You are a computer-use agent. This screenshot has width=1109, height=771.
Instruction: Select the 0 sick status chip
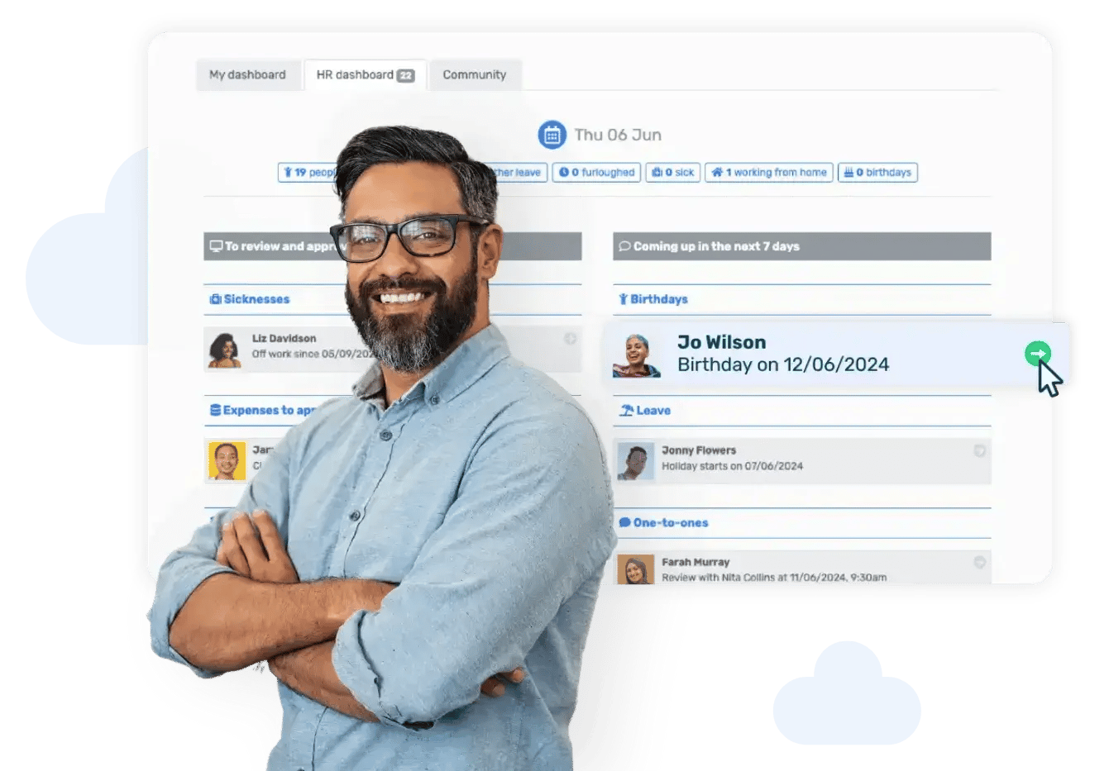[673, 173]
